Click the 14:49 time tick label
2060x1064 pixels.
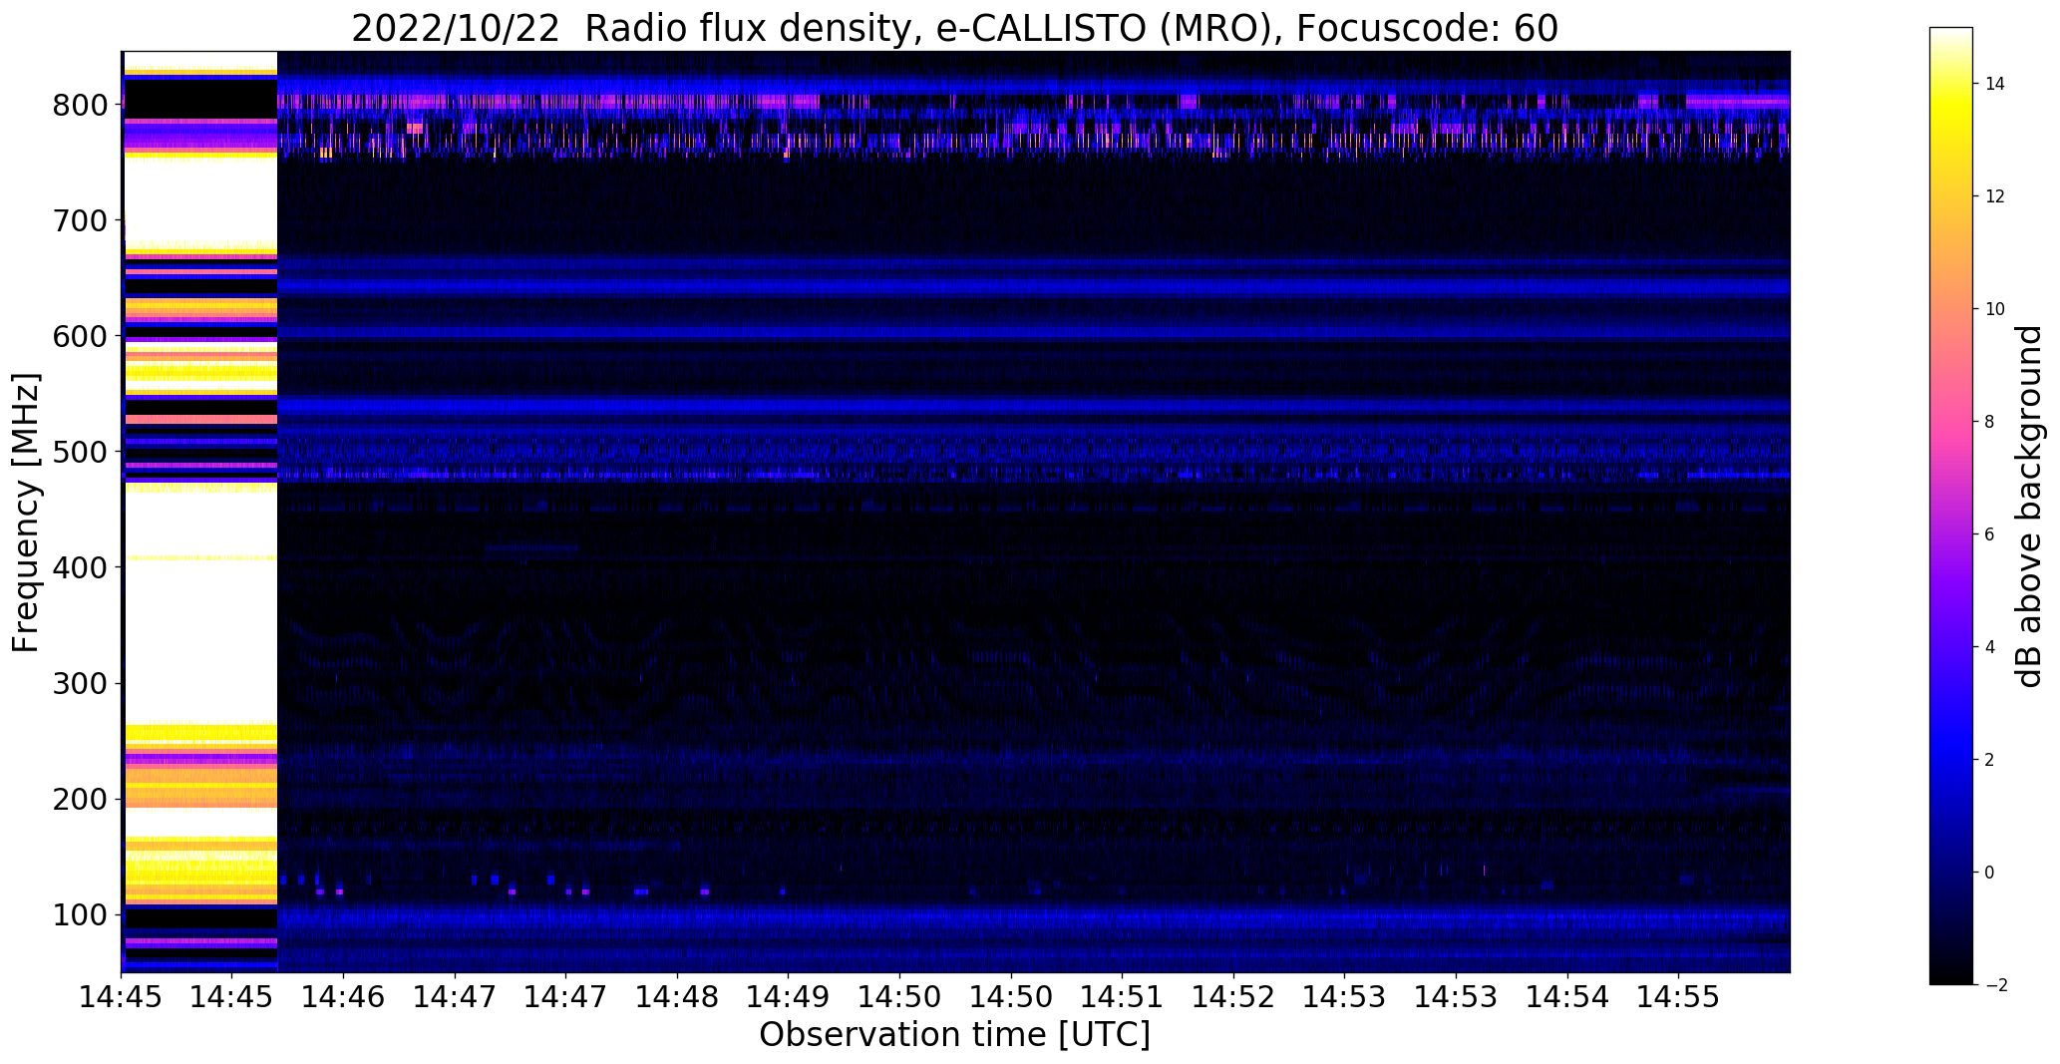click(789, 996)
